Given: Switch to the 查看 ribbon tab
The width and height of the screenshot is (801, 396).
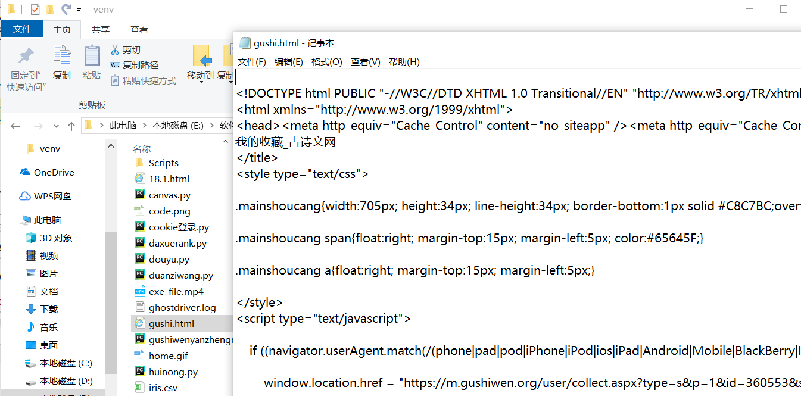Looking at the screenshot, I should coord(139,29).
